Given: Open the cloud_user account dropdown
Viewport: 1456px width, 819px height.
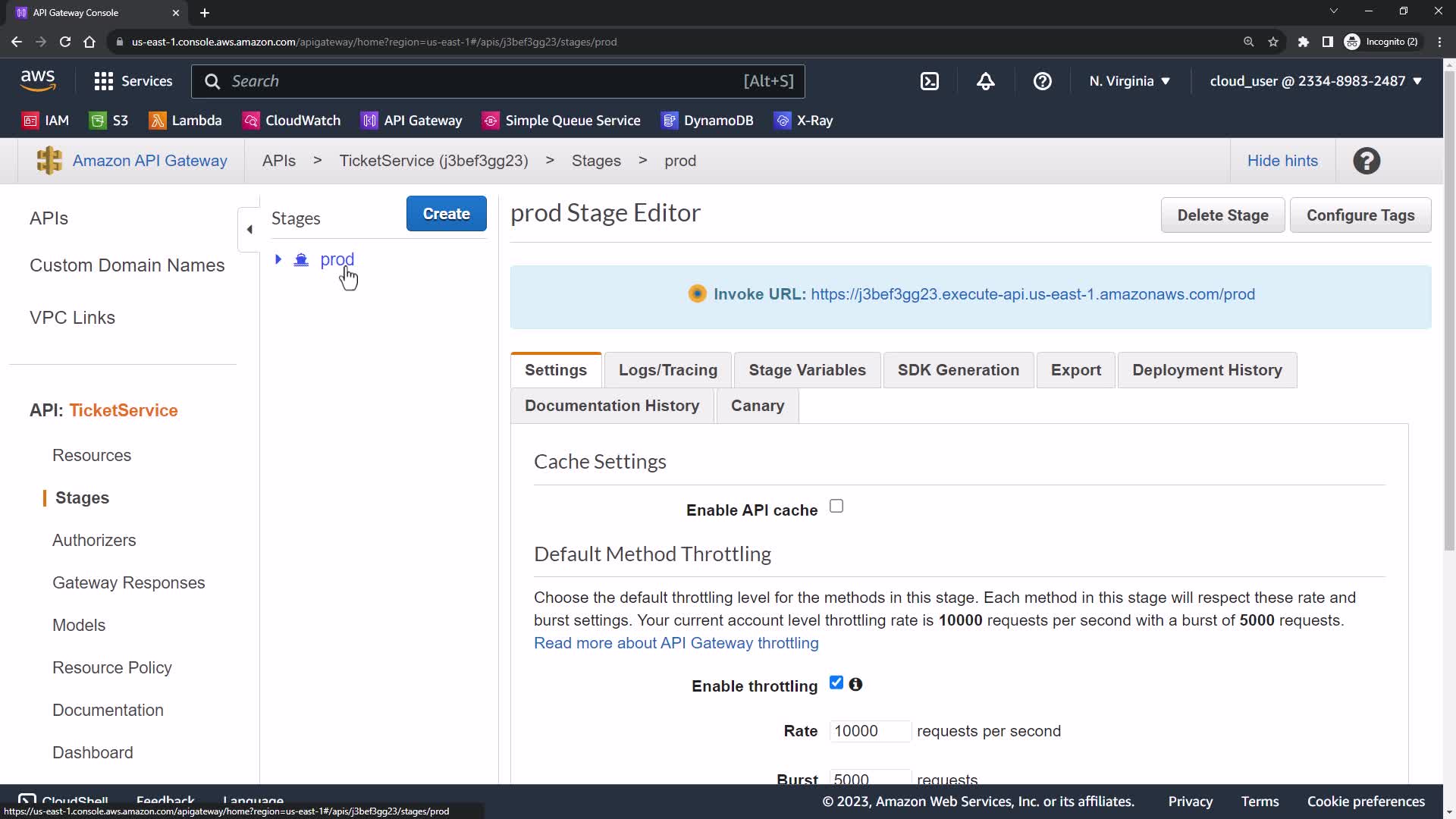Looking at the screenshot, I should point(1315,81).
